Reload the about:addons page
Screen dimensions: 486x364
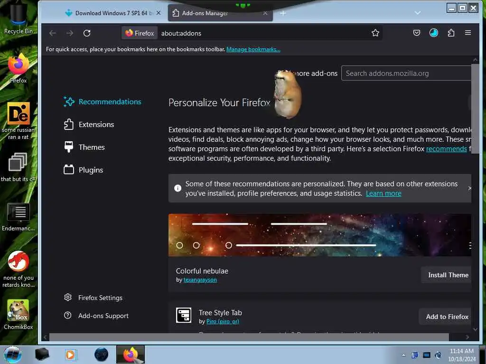coord(87,33)
